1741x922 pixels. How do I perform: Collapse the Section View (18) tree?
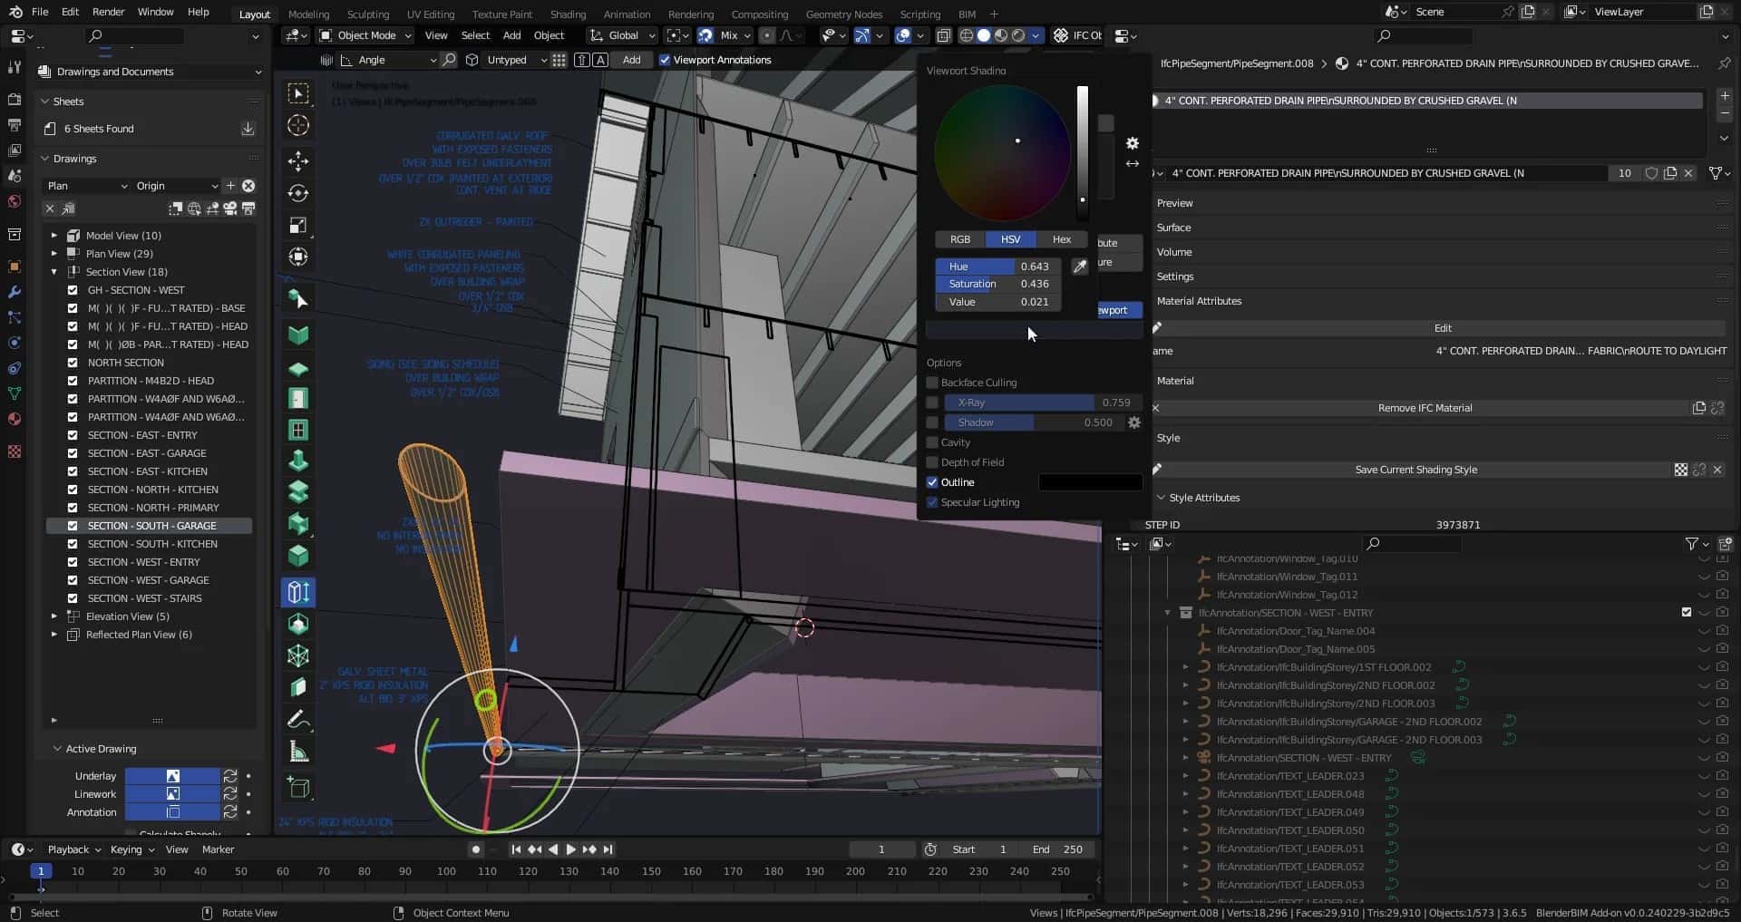[54, 272]
